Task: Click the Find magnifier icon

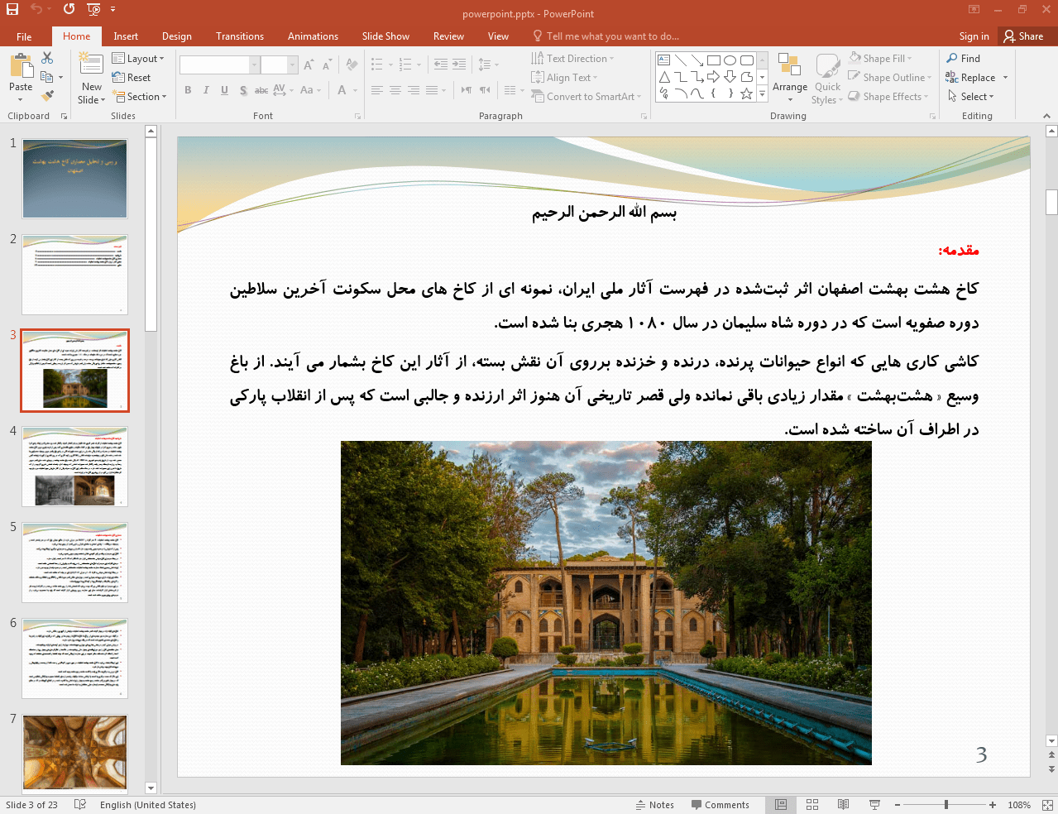Action: click(952, 59)
